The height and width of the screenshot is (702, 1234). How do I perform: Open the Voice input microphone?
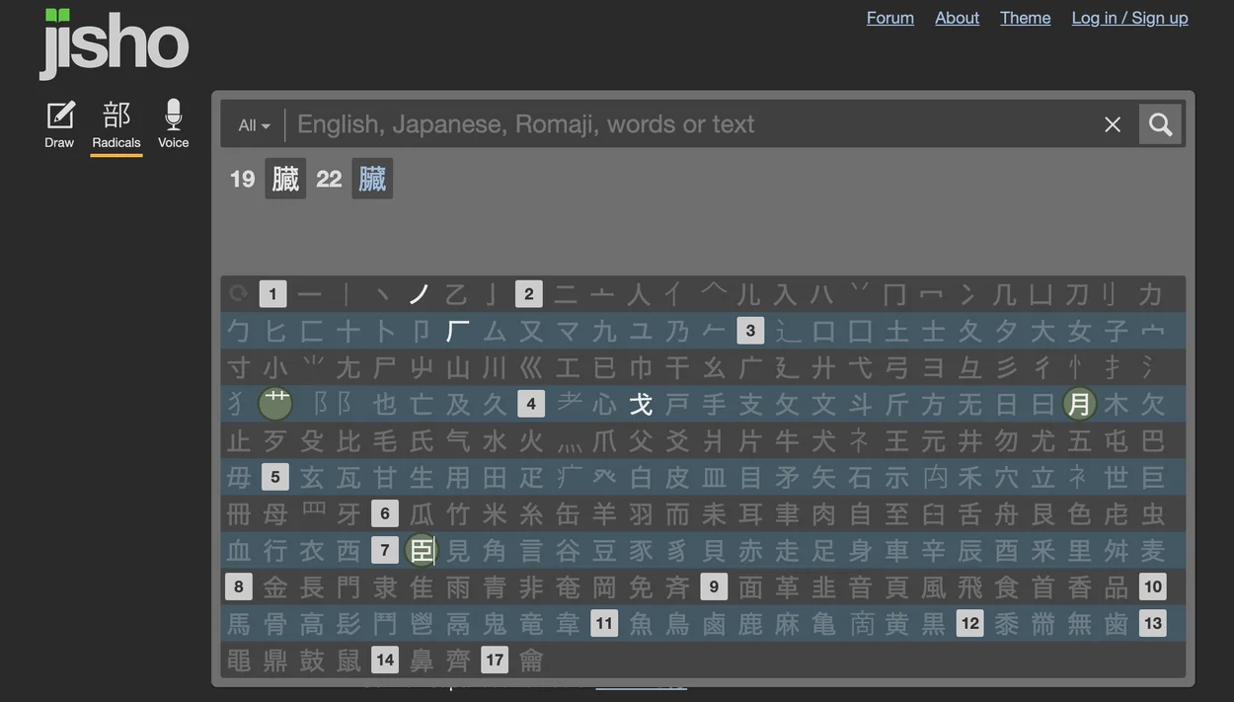[x=173, y=124]
